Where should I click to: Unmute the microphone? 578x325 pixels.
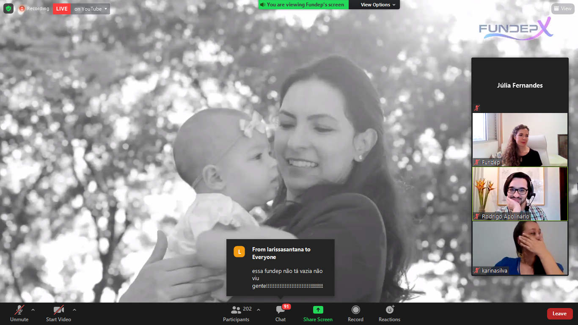pyautogui.click(x=19, y=310)
